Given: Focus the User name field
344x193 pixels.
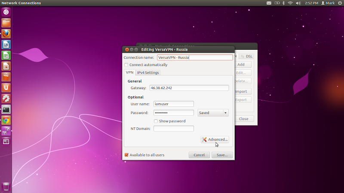Looking at the screenshot, I should pos(174,104).
